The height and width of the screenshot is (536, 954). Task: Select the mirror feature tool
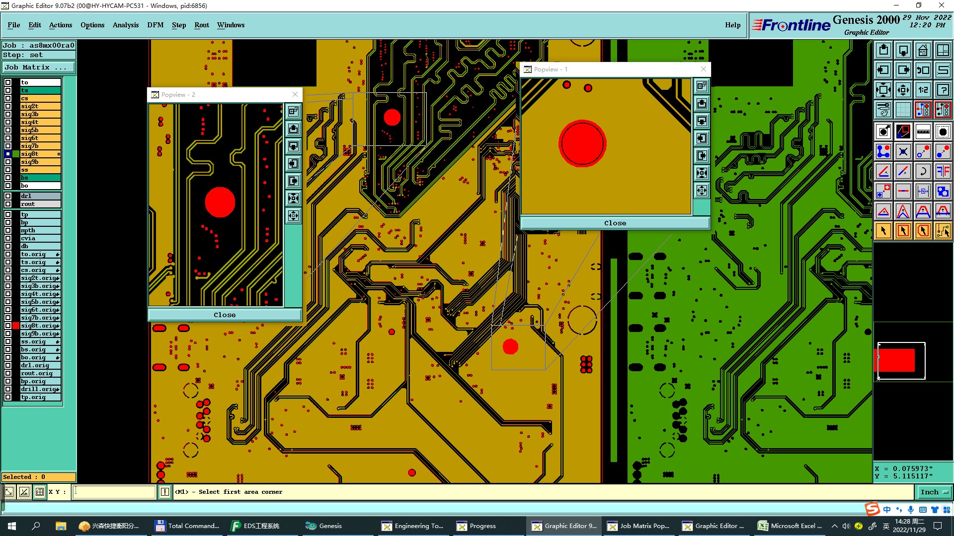pos(943,171)
